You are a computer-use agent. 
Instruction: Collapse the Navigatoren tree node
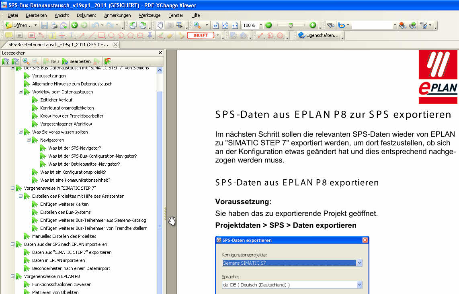[29, 140]
